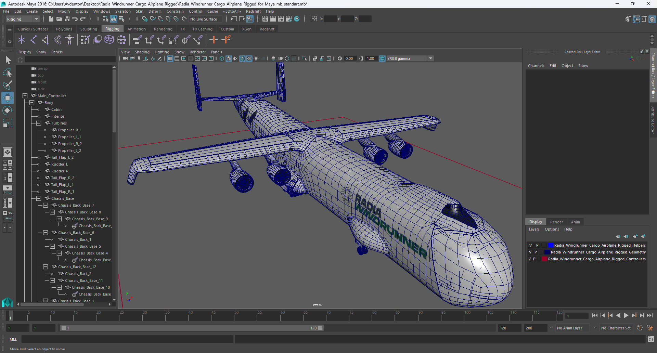Viewport: 657px width, 353px height.
Task: Click blue color swatch of Helpers layer
Action: [551, 245]
